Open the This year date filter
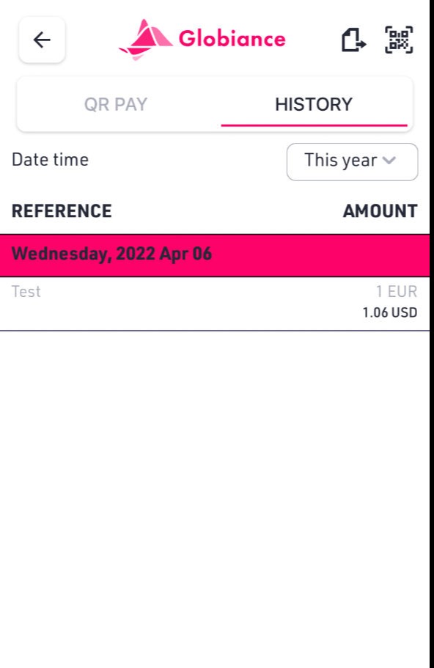 (x=352, y=161)
